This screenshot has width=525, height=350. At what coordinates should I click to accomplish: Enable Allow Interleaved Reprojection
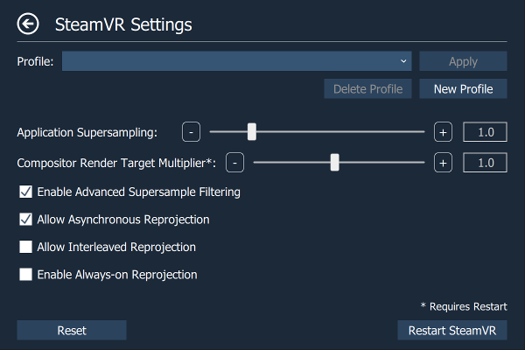pos(25,247)
